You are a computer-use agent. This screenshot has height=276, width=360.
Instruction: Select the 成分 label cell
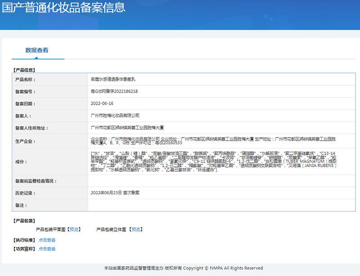click(x=50, y=161)
